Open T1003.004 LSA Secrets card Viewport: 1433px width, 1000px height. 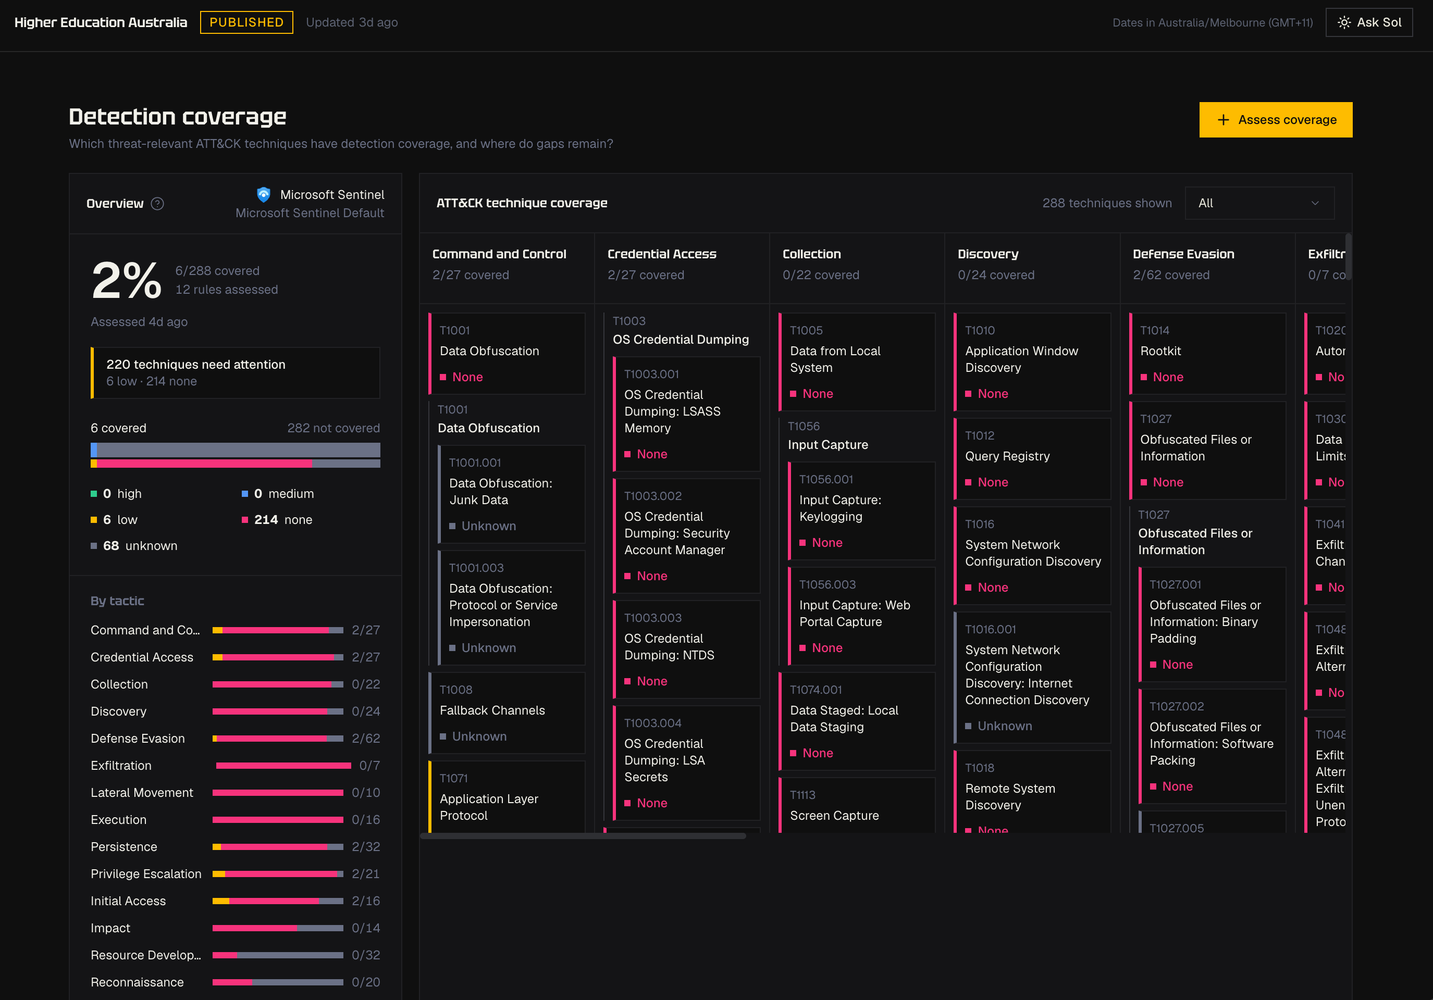(x=687, y=763)
